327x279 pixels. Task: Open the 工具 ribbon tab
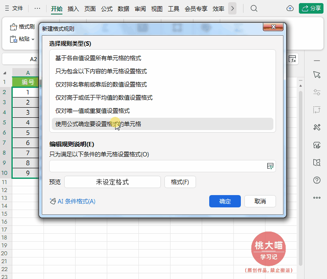coord(174,9)
